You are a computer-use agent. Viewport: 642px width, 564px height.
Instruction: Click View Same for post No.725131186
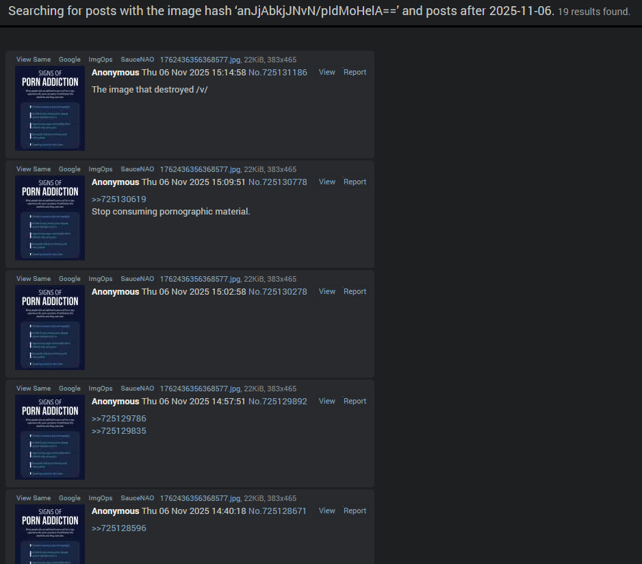click(x=33, y=60)
